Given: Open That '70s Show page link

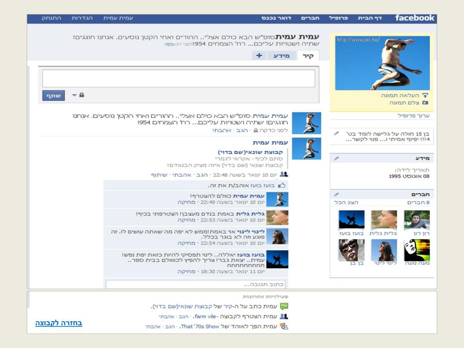Looking at the screenshot, I should (x=200, y=327).
